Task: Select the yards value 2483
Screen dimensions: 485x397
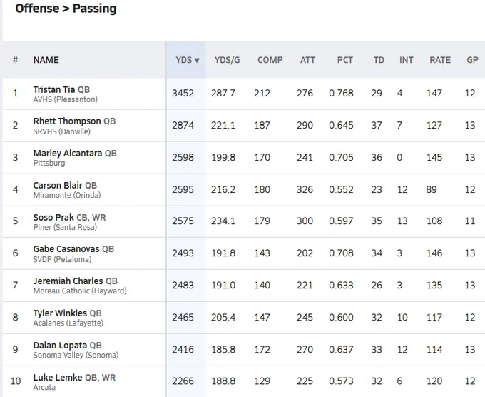Action: [x=183, y=285]
